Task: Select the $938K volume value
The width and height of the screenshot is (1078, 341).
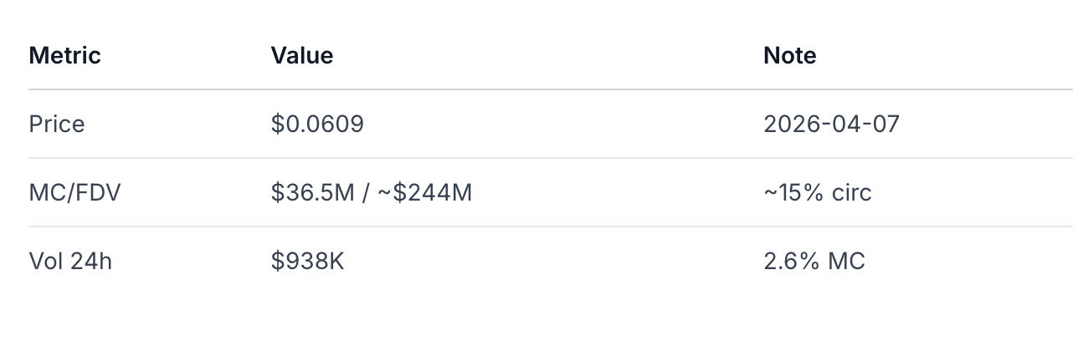Action: coord(307,262)
